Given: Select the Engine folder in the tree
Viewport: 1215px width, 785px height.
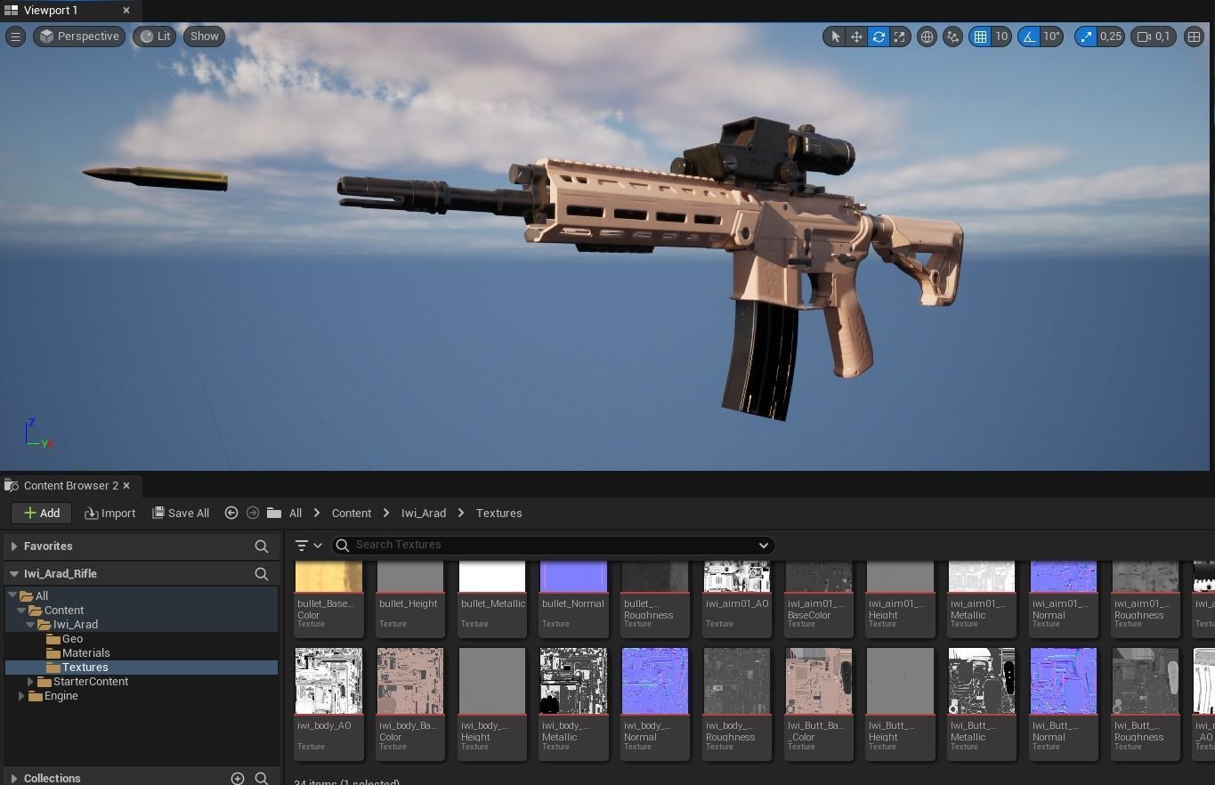Looking at the screenshot, I should pos(61,696).
